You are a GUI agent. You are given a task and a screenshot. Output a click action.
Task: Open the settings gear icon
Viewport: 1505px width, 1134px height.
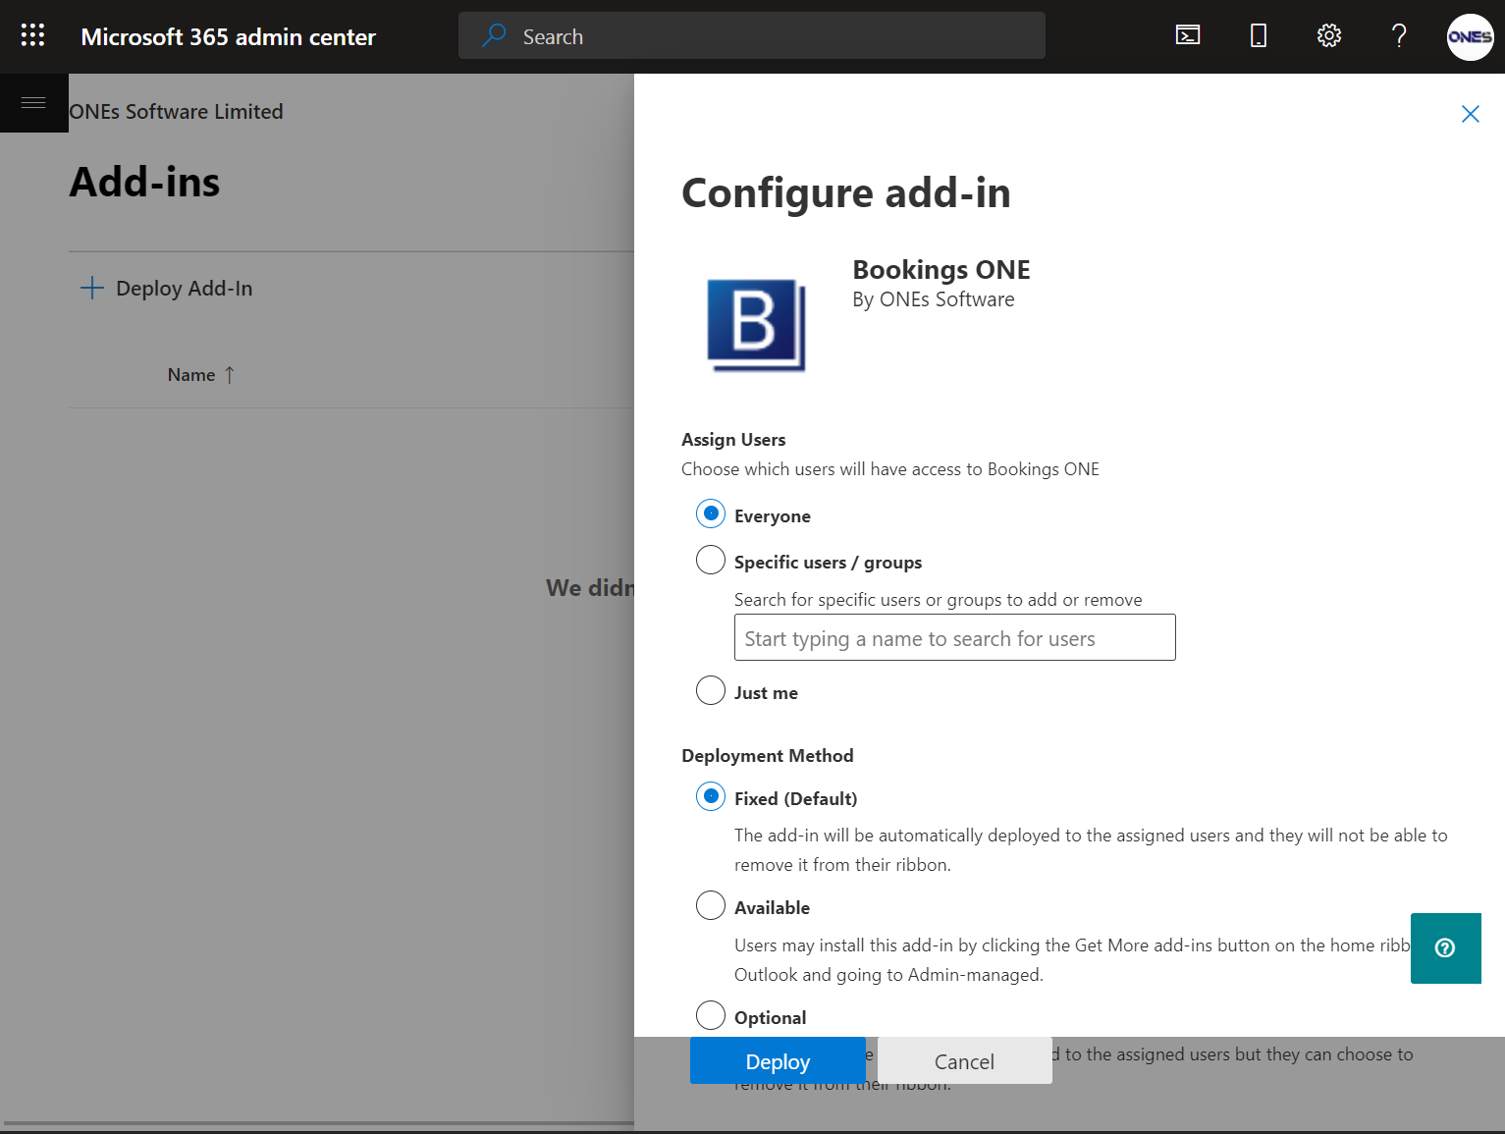(x=1328, y=36)
